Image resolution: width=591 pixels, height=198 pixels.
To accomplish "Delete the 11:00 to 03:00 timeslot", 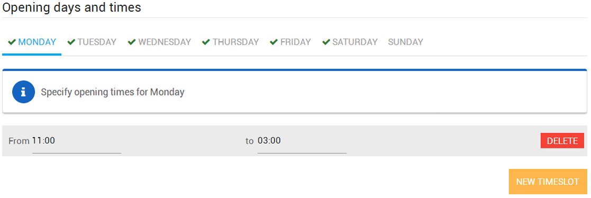I will tap(562, 141).
